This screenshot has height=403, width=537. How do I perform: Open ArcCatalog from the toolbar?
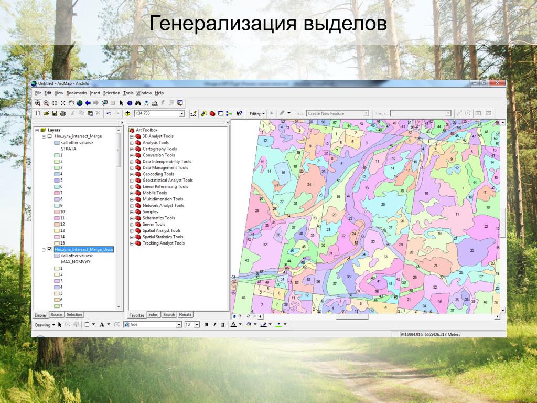(x=204, y=113)
